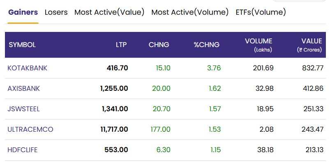The height and width of the screenshot is (162, 330).
Task: Sort by %CHNG column header
Action: coord(207,45)
